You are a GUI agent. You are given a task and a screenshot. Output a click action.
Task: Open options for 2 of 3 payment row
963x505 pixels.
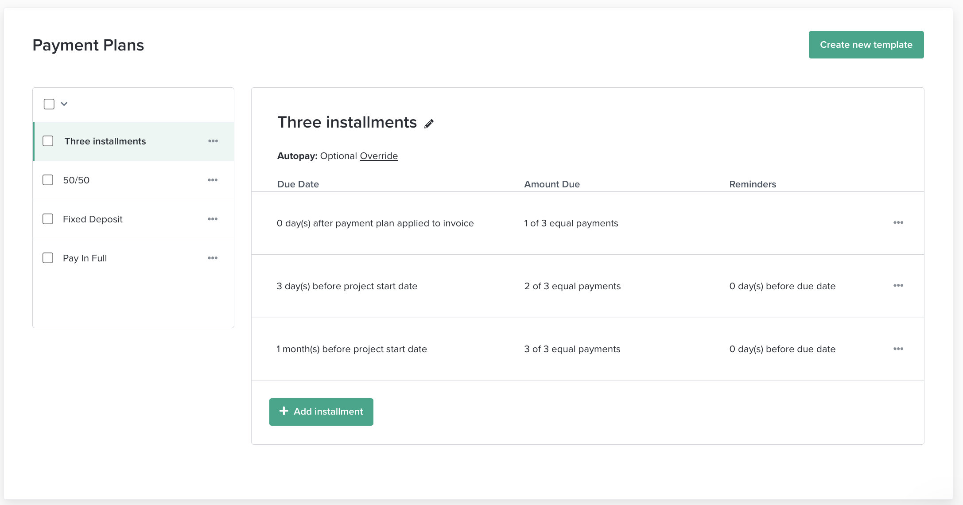click(898, 285)
